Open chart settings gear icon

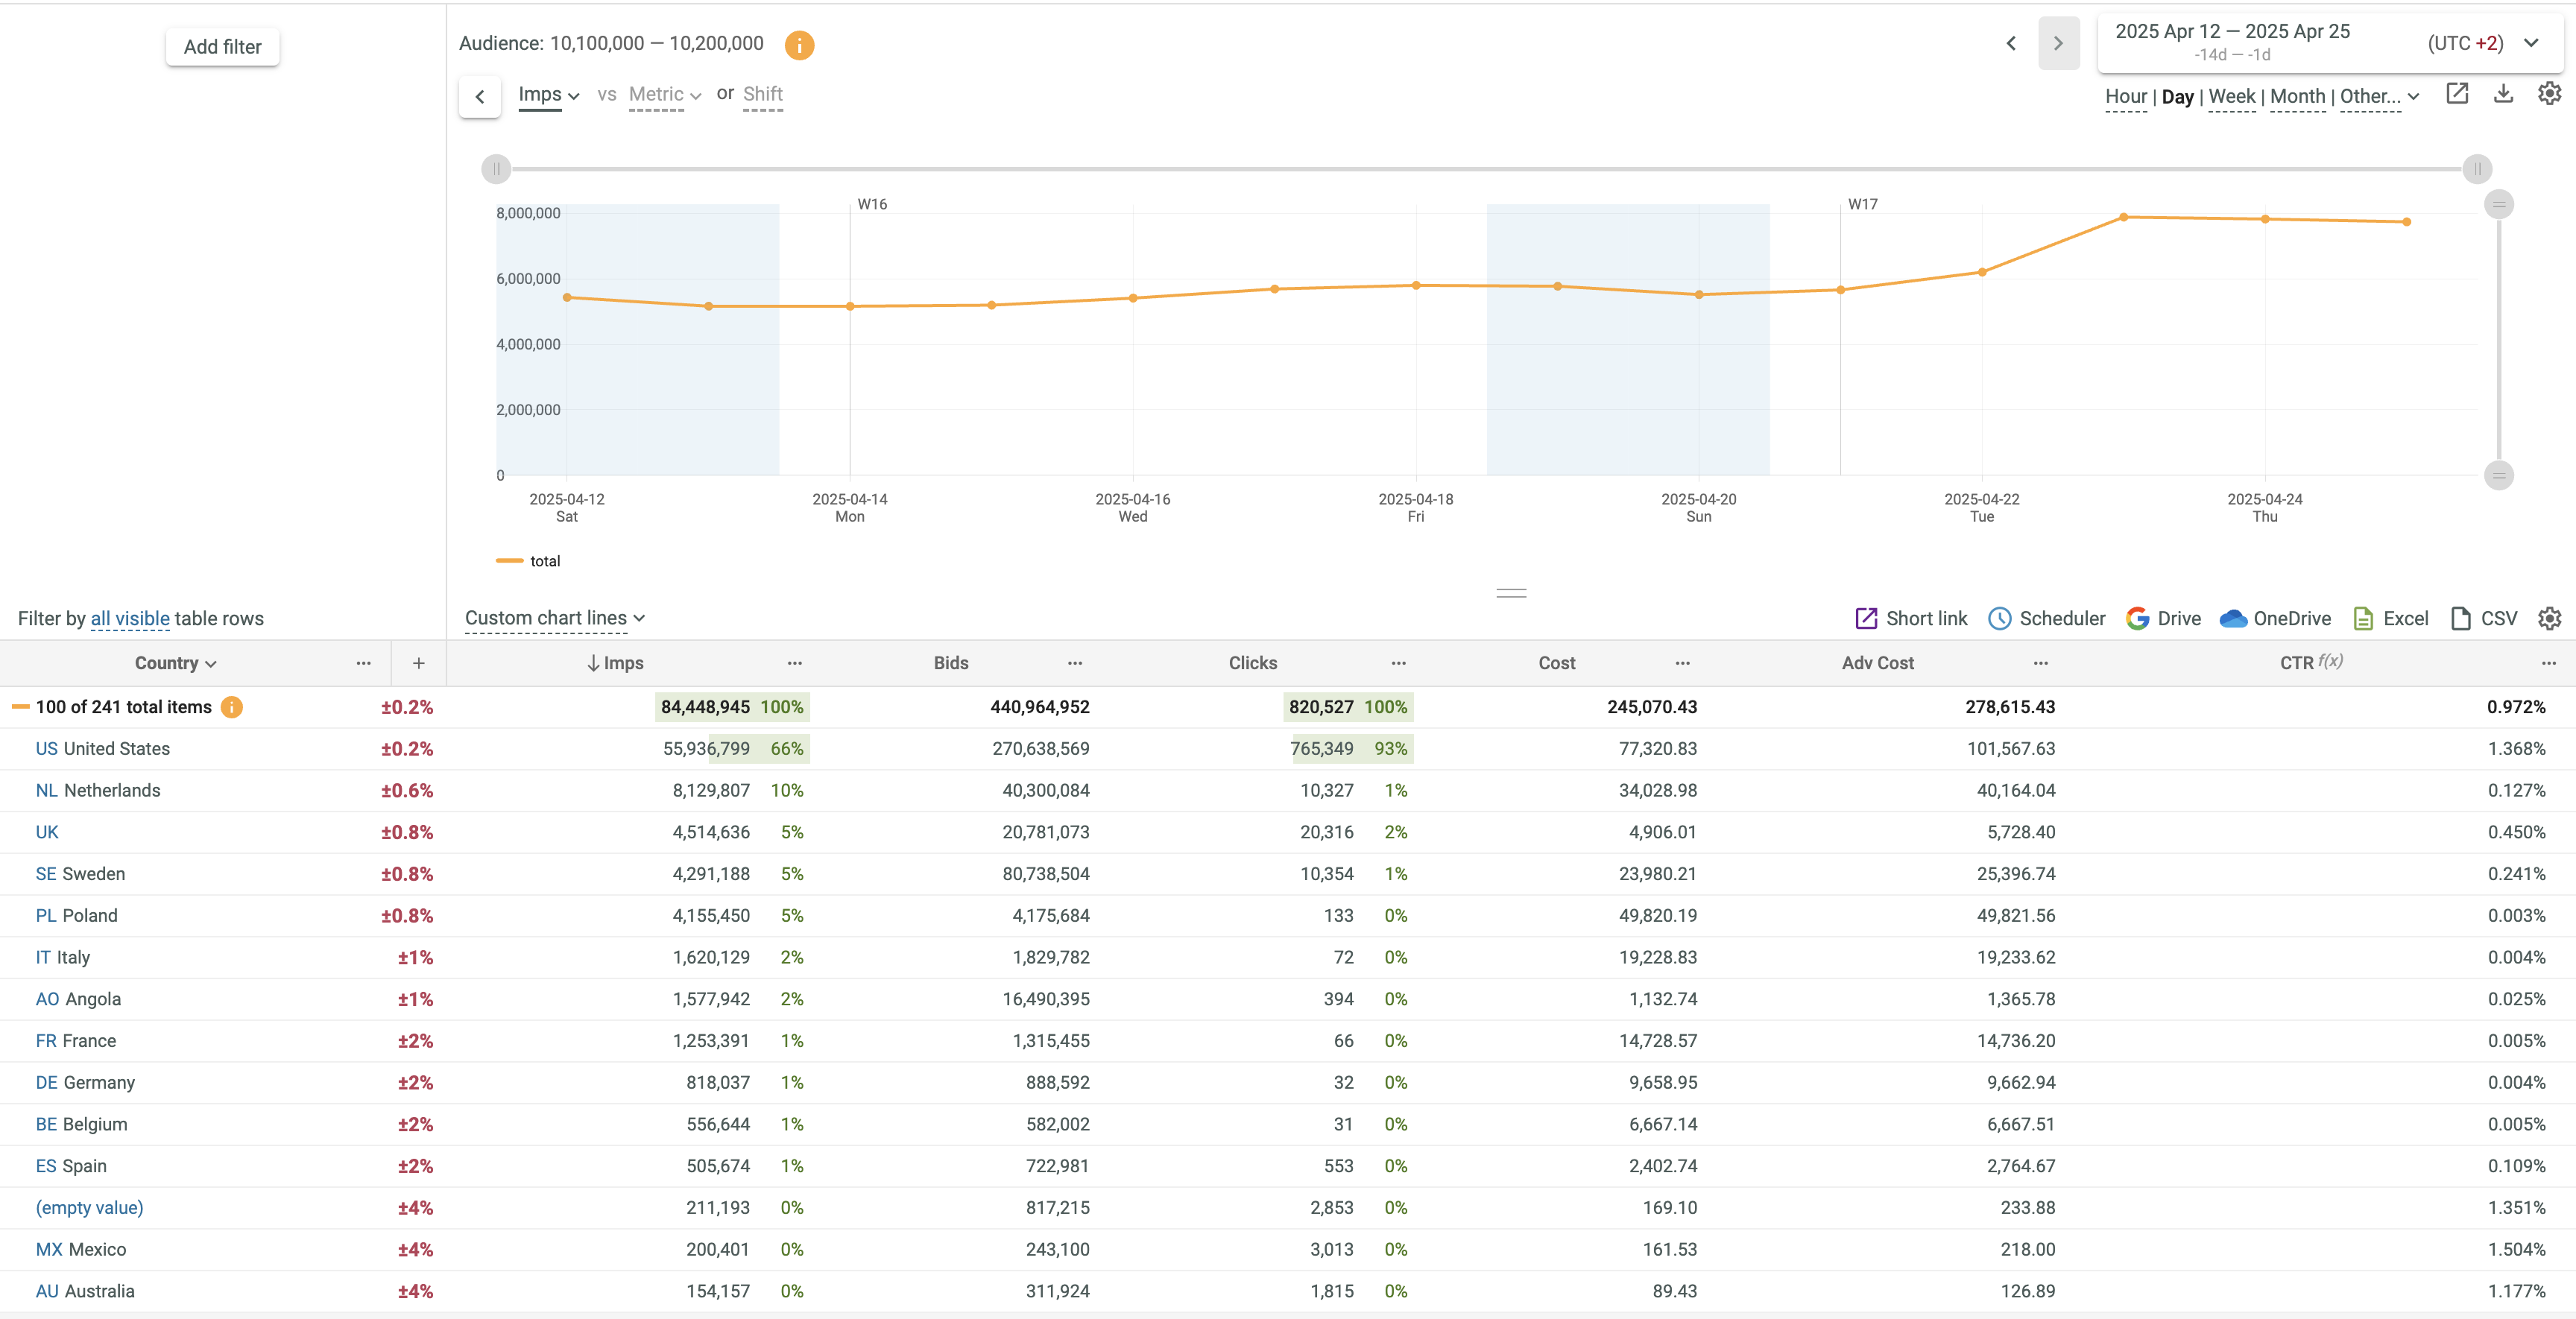point(2549,94)
